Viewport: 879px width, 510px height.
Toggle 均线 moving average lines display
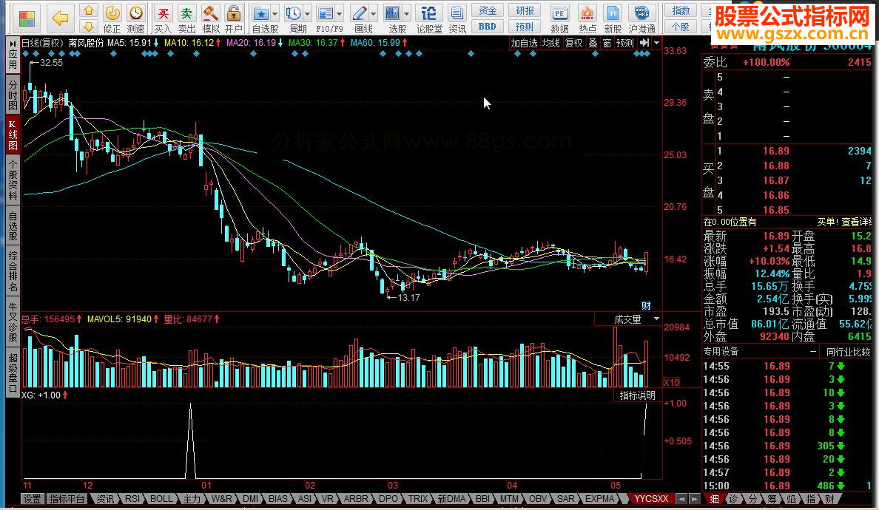pyautogui.click(x=550, y=44)
